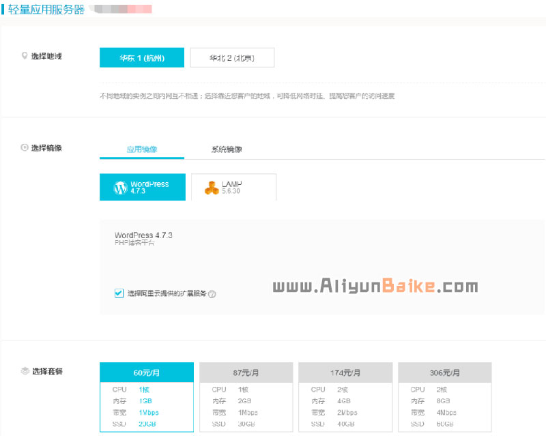Choose the WordPress 4.7.3 image
The width and height of the screenshot is (546, 436).
coord(143,188)
